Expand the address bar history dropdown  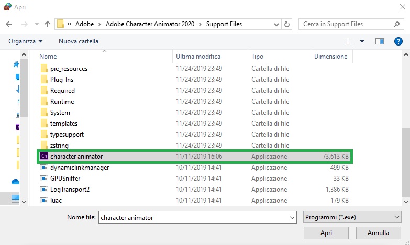point(276,24)
